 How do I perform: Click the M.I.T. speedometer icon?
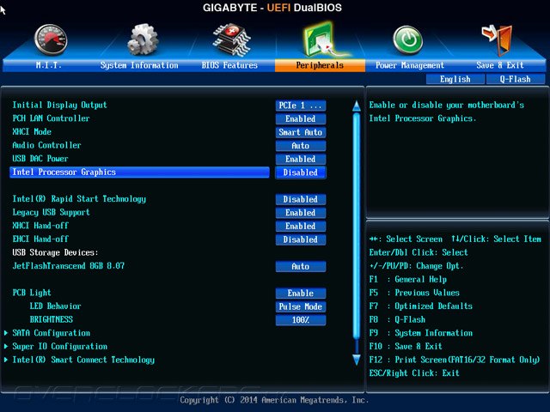coord(51,39)
